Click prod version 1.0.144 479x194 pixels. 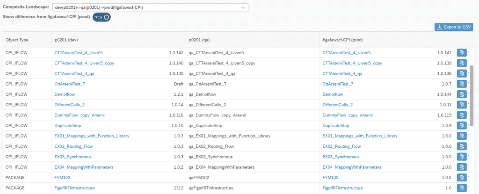(x=444, y=94)
